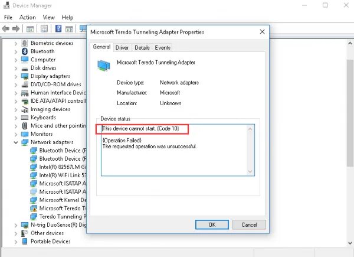Expand the N-trig DuoSense node
Image resolution: width=354 pixels, height=257 pixels.
click(x=15, y=226)
